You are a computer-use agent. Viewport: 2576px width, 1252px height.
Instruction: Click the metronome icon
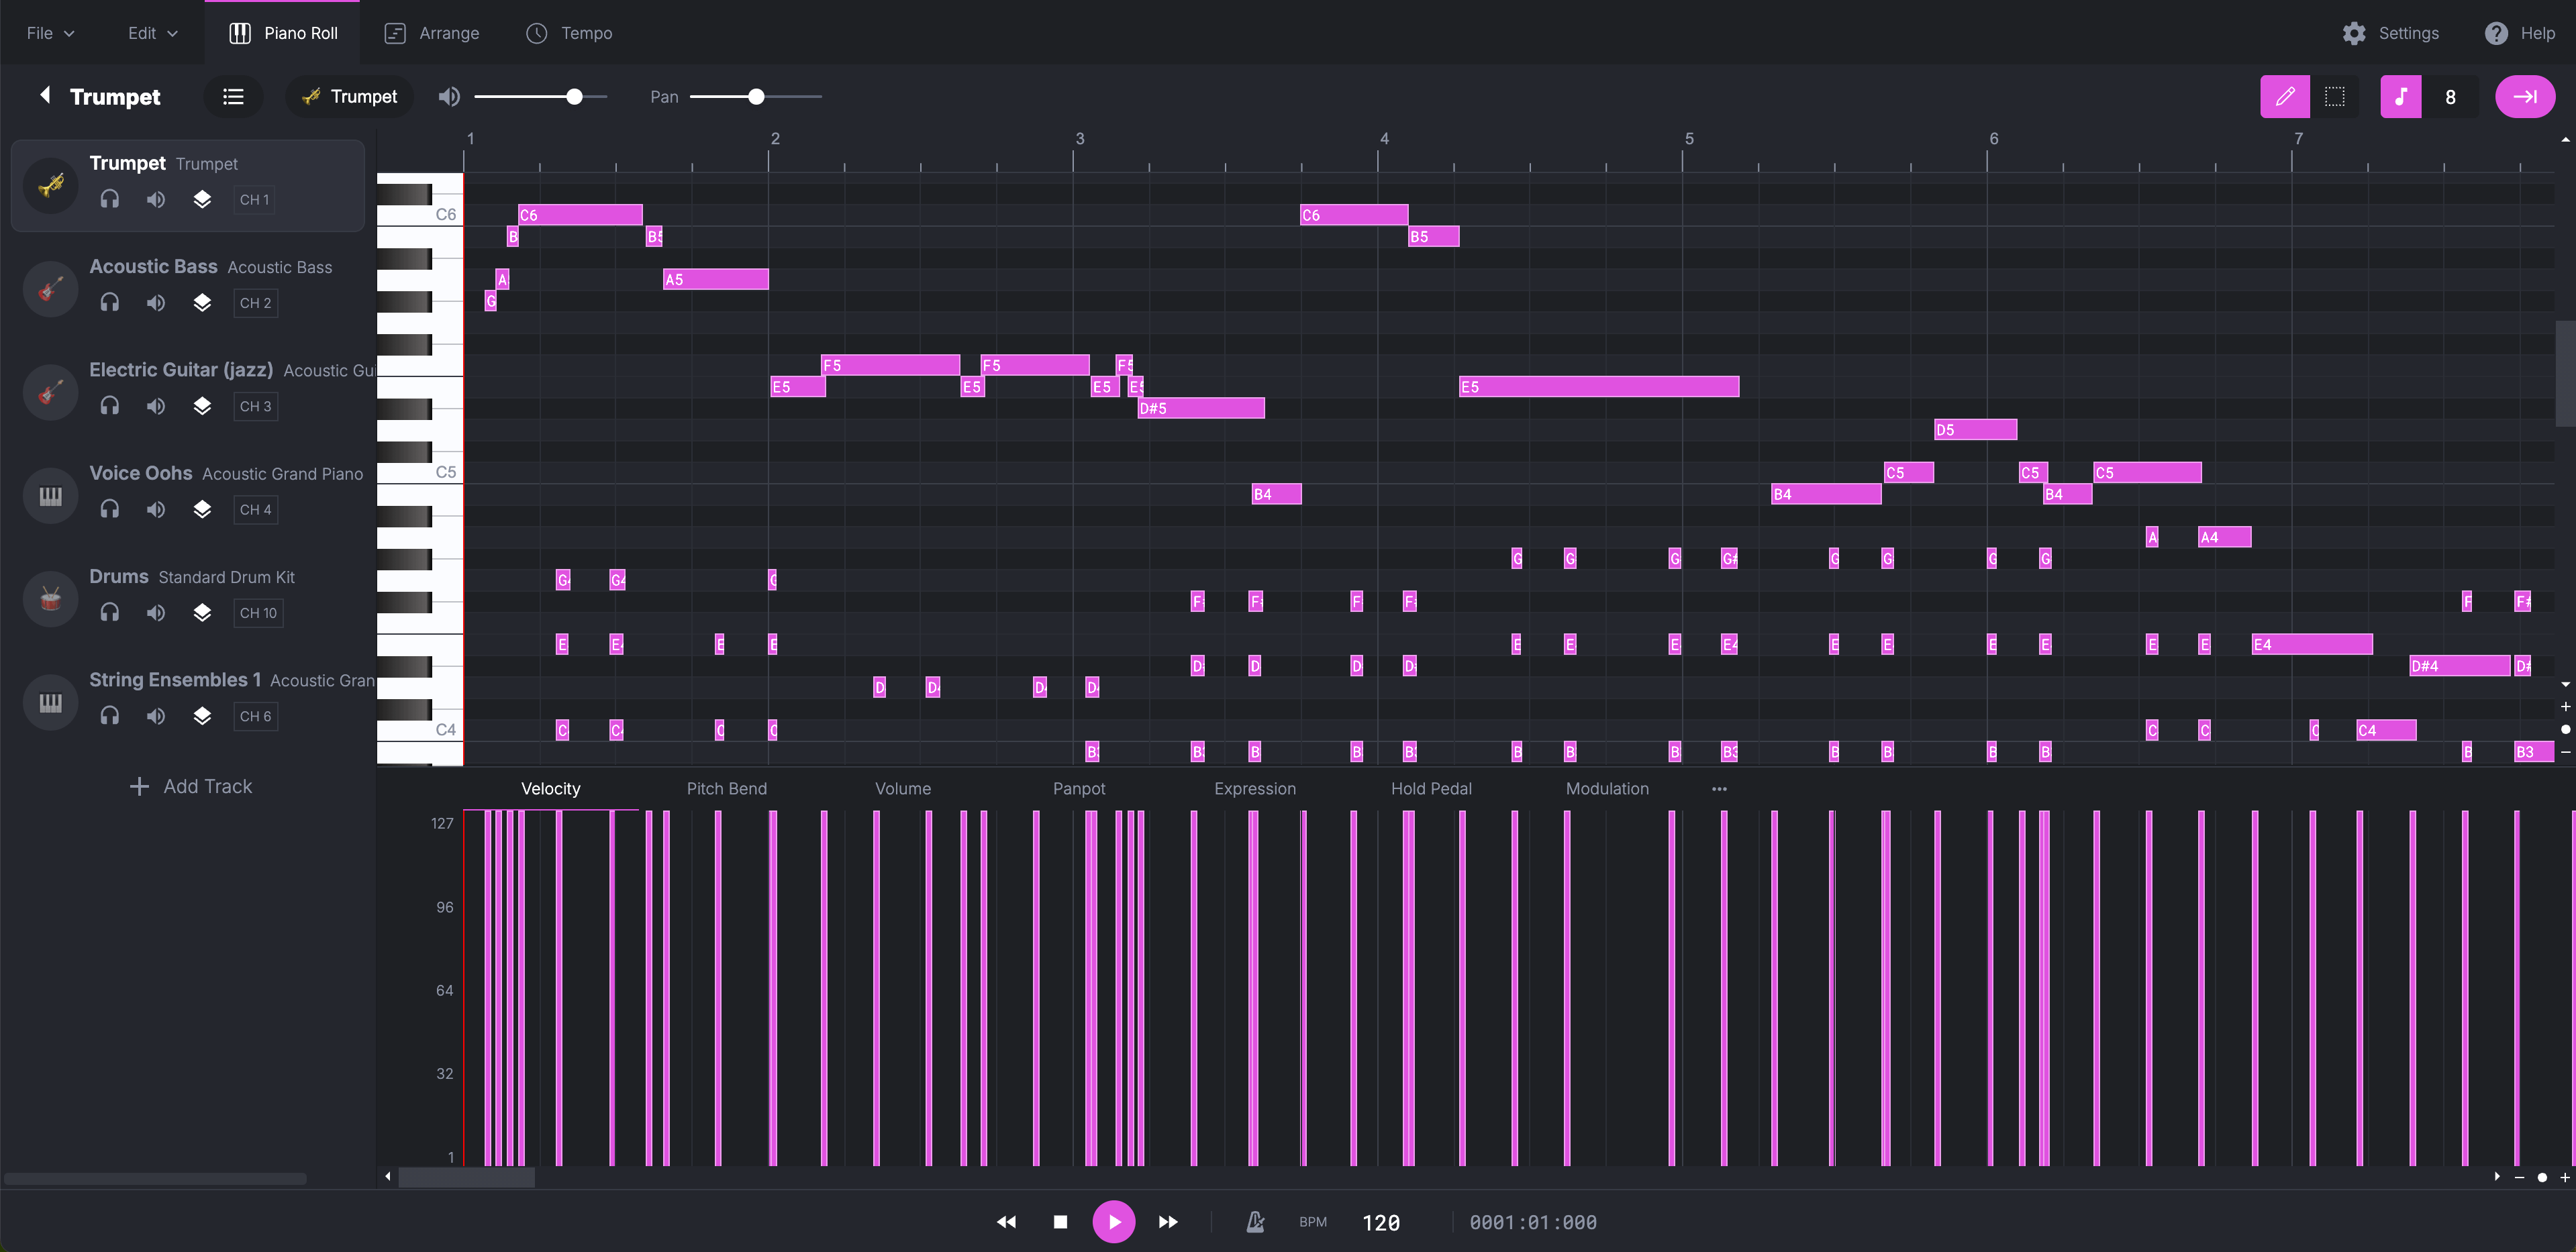(1255, 1222)
